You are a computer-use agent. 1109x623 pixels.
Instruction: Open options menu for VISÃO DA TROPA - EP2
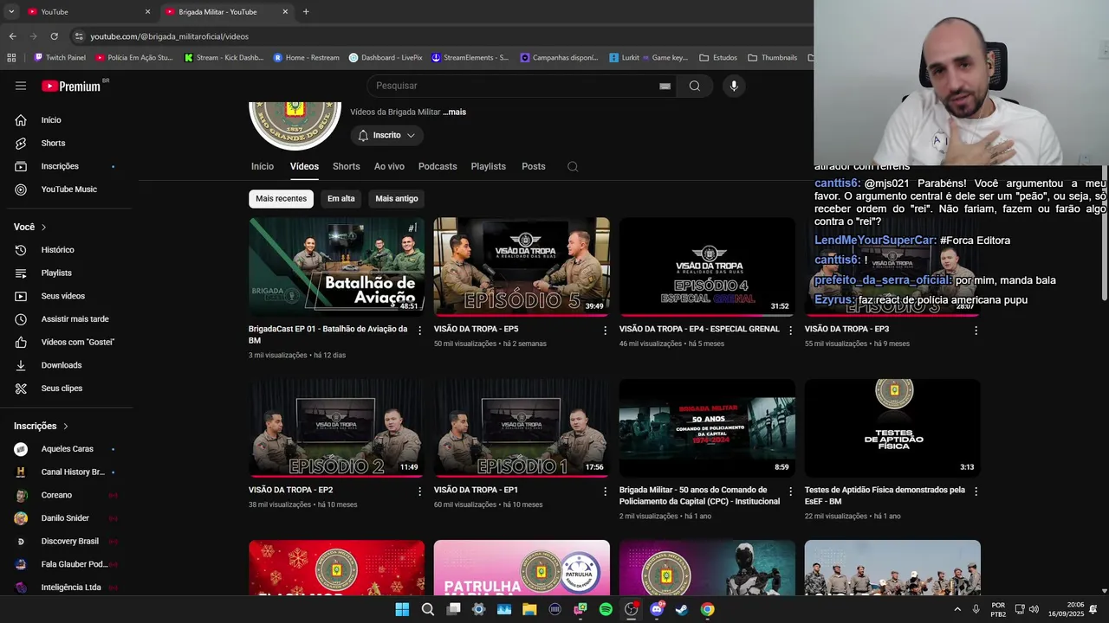(420, 491)
